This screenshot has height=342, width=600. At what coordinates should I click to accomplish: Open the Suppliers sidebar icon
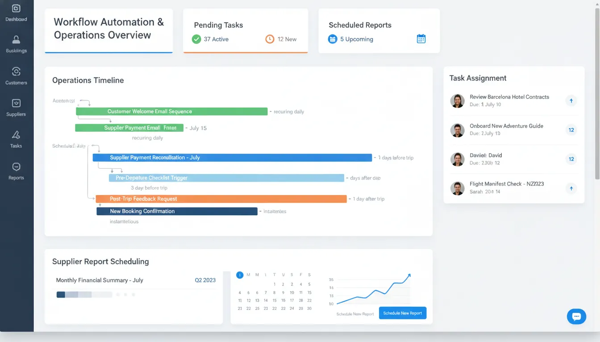click(x=16, y=103)
